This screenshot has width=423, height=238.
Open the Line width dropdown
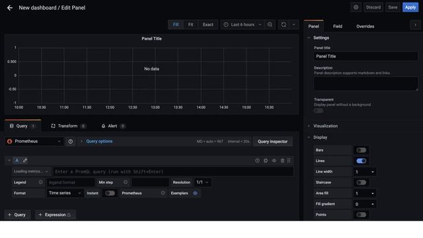(x=365, y=172)
